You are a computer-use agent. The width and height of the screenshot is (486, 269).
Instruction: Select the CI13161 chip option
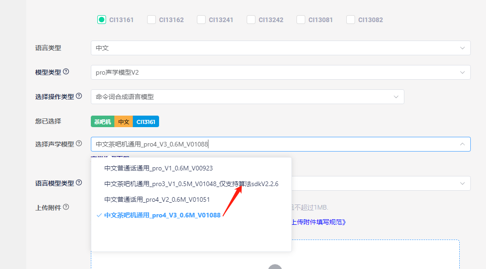[101, 20]
